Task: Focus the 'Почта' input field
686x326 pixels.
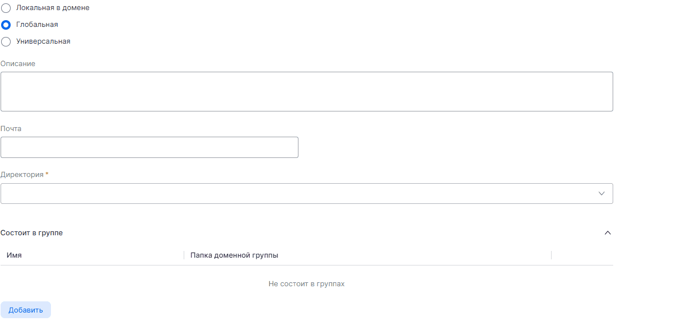Action: click(149, 147)
